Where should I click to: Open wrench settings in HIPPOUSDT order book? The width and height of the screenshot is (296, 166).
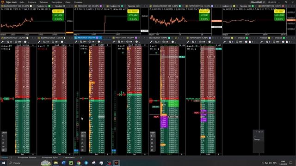point(188,42)
